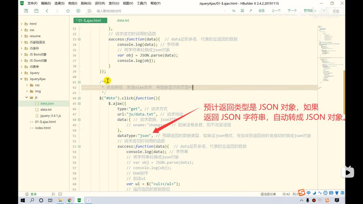Expand the JS基础语法 folder
Viewport: 363px width, 204px height.
pyautogui.click(x=22, y=42)
